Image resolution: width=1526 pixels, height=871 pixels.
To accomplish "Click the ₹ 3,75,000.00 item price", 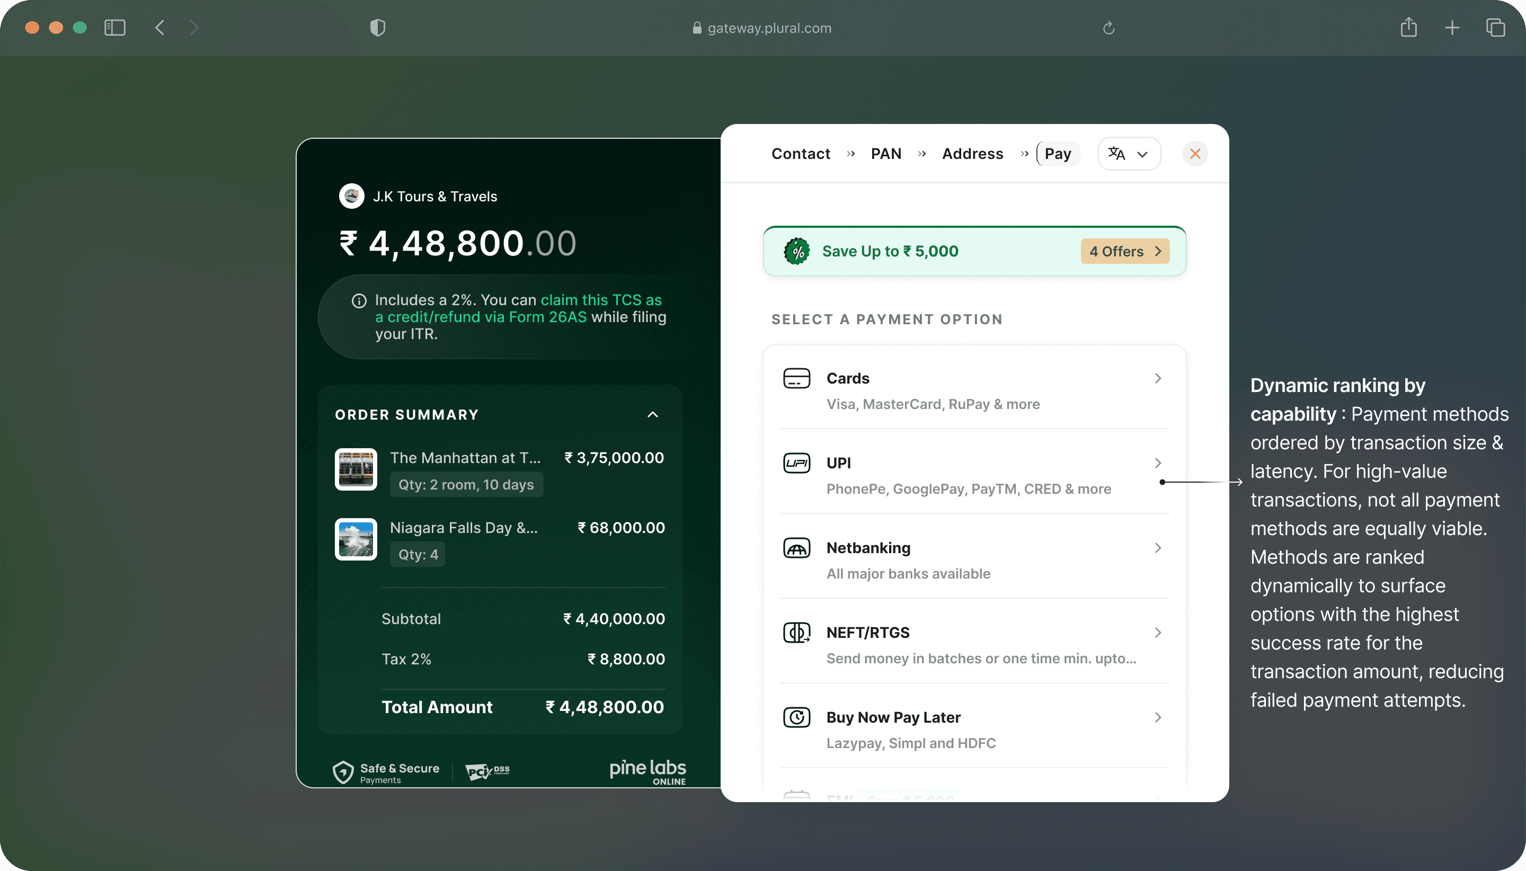I will [614, 458].
